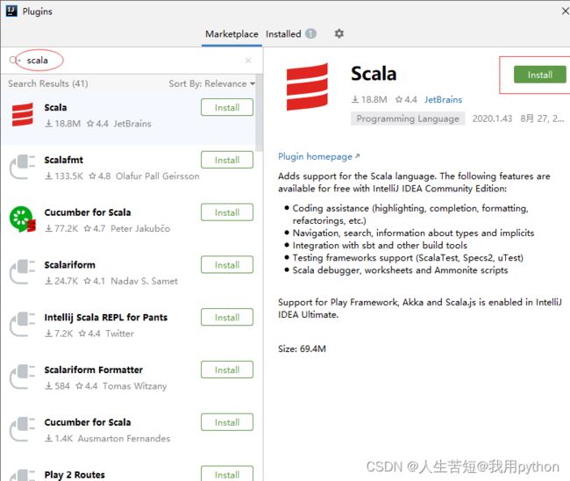The height and width of the screenshot is (481, 570).
Task: Select the Scala row title in results
Action: [55, 107]
